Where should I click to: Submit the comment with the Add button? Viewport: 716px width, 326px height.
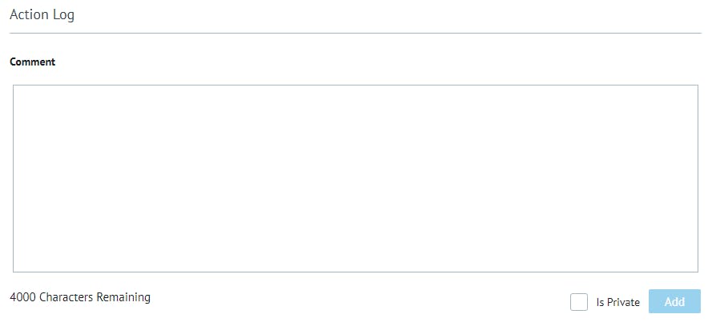(674, 302)
